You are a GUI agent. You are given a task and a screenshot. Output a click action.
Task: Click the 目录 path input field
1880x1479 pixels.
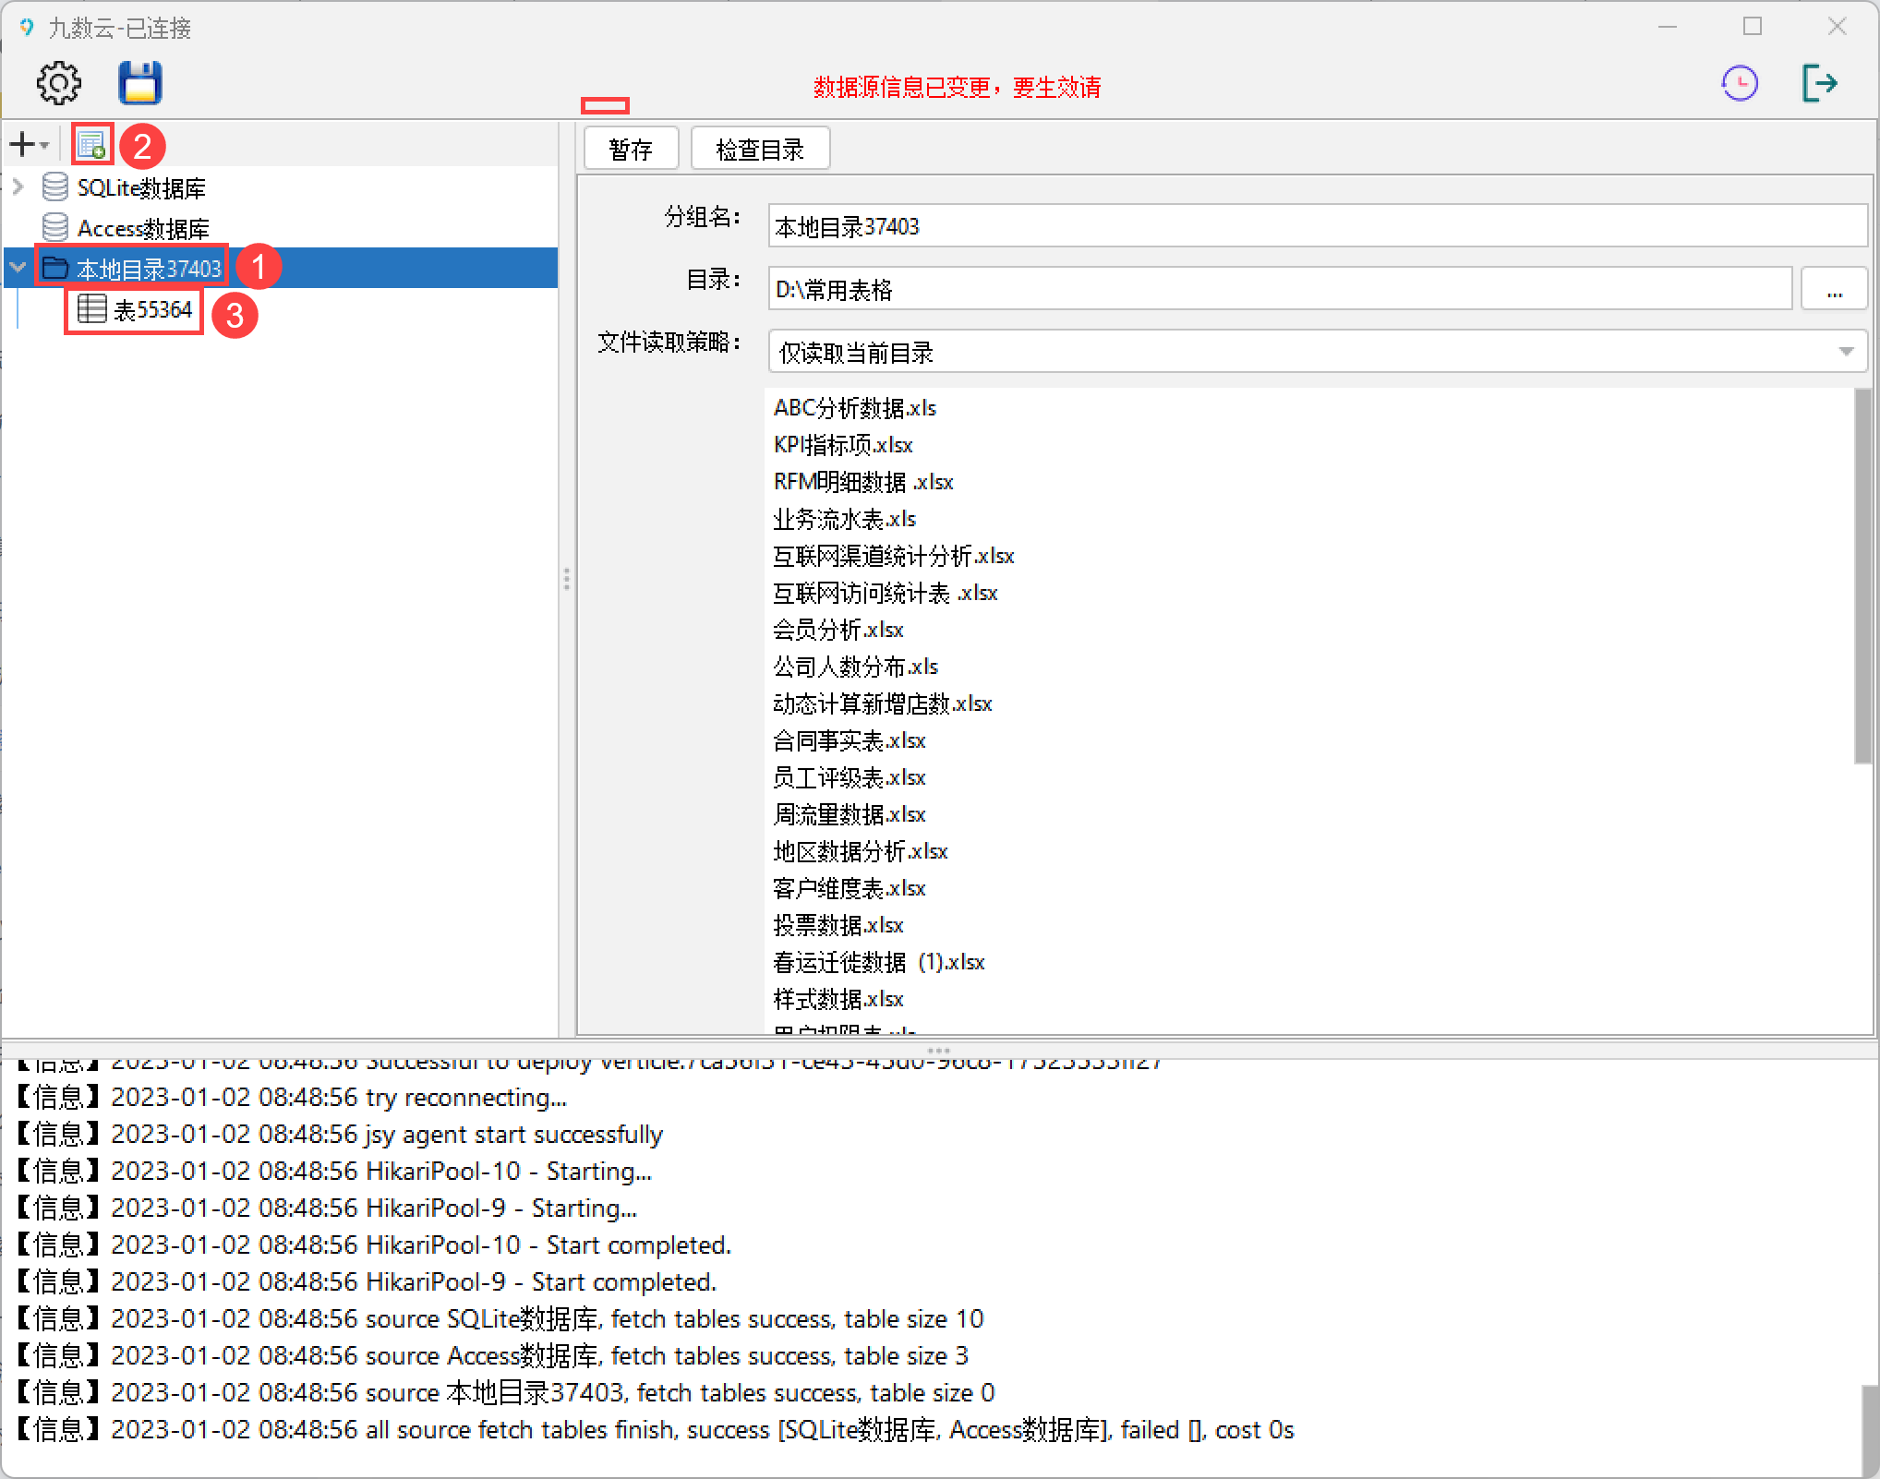point(1279,290)
